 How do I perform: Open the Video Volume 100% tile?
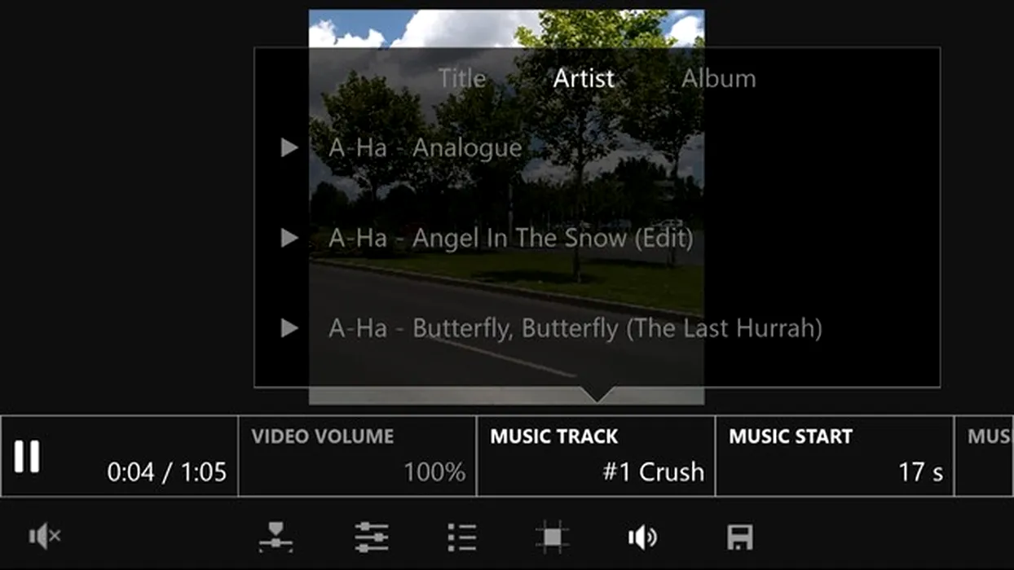tap(358, 456)
